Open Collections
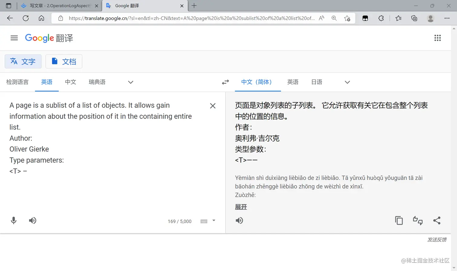 414,18
